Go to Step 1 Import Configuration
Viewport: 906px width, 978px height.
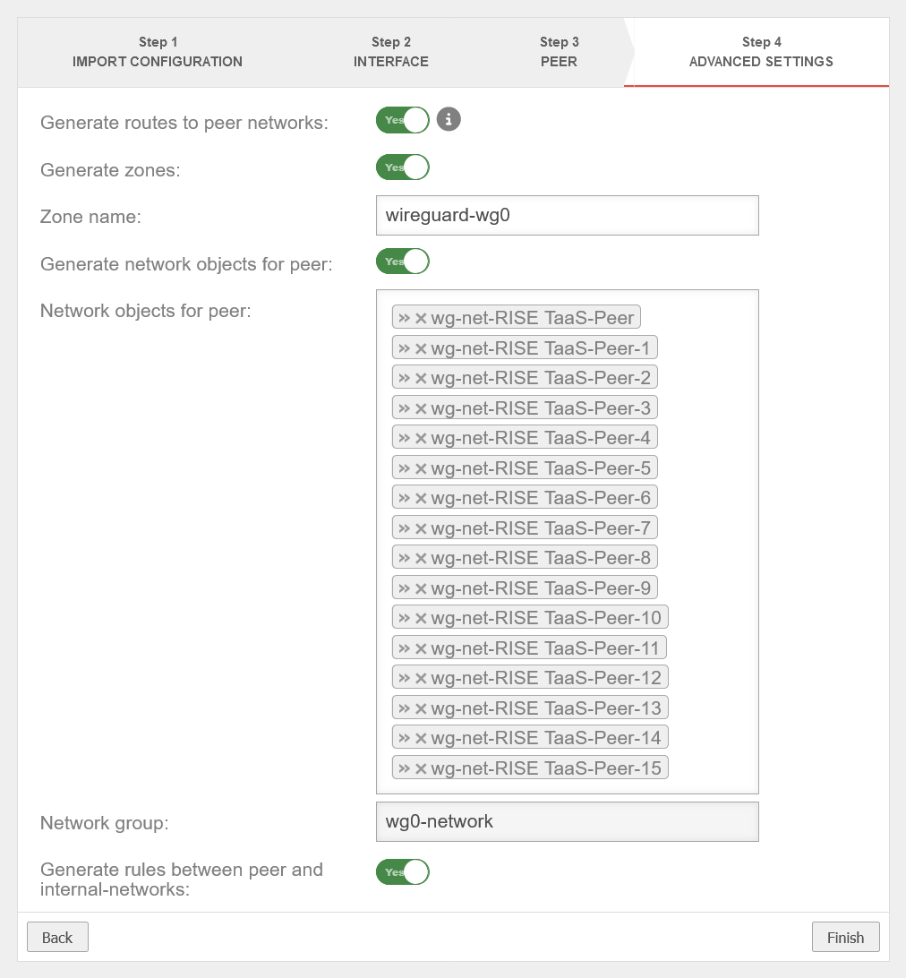(158, 52)
